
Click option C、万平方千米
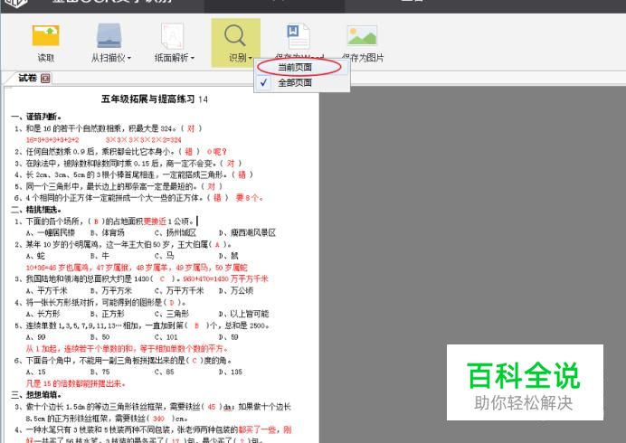click(179, 290)
